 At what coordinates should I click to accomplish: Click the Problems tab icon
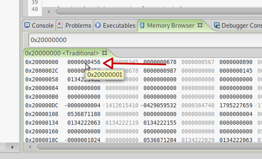click(x=60, y=25)
